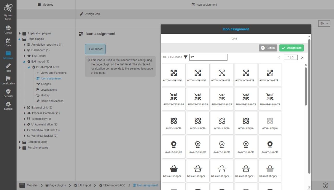Open the Modules sidebar section
This screenshot has height=190, width=334.
(x=8, y=55)
